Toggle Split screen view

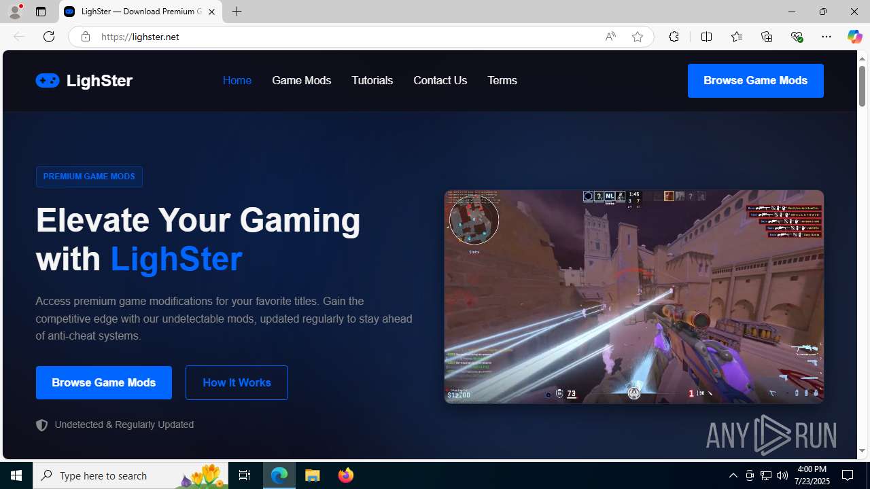click(x=707, y=37)
